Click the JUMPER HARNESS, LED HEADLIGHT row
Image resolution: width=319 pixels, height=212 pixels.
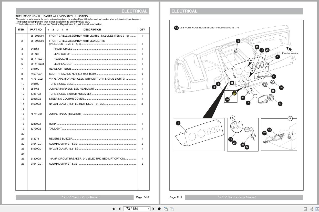[x=92, y=89]
